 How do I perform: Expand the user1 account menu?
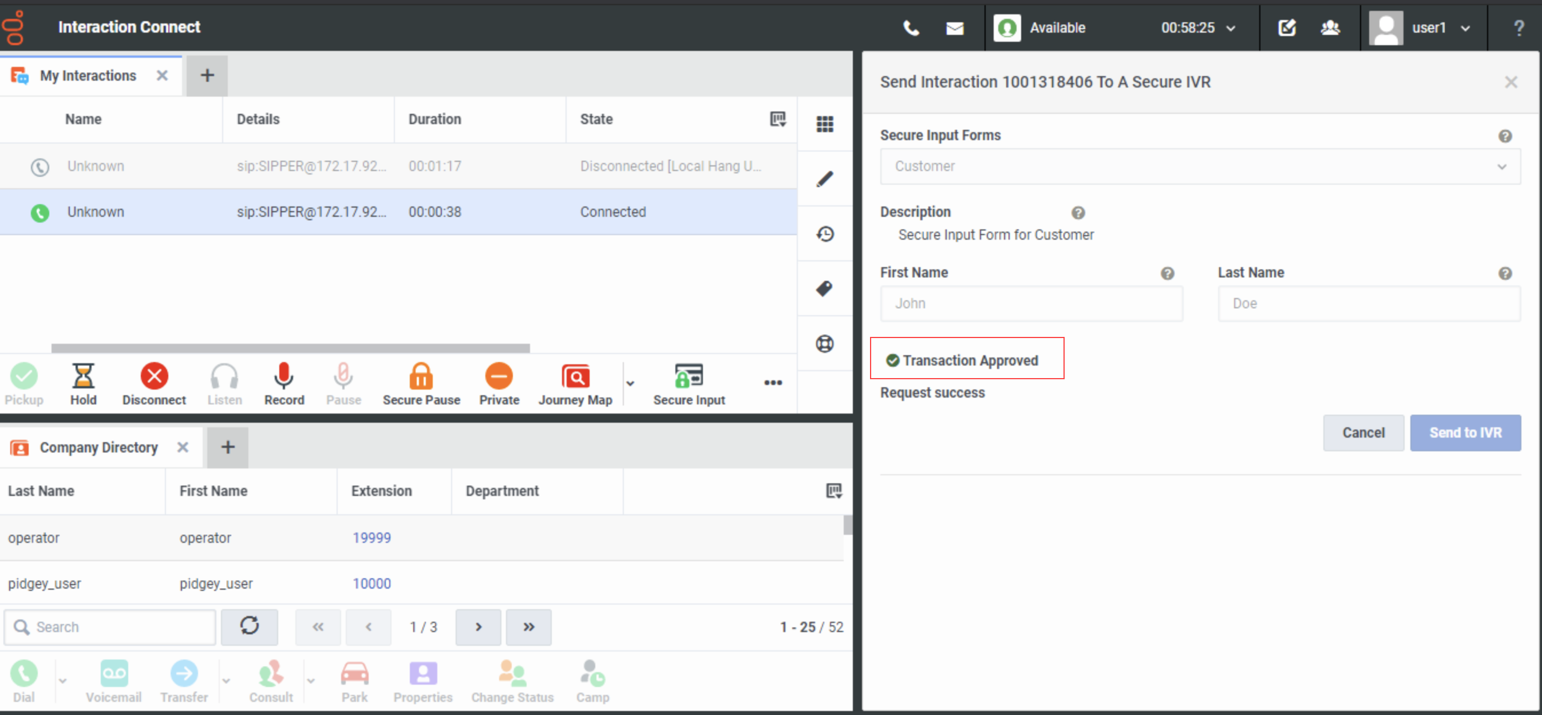pos(1428,28)
